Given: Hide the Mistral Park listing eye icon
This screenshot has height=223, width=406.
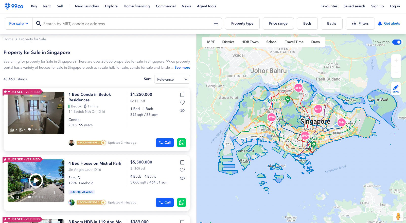Looking at the screenshot, I should click(182, 178).
